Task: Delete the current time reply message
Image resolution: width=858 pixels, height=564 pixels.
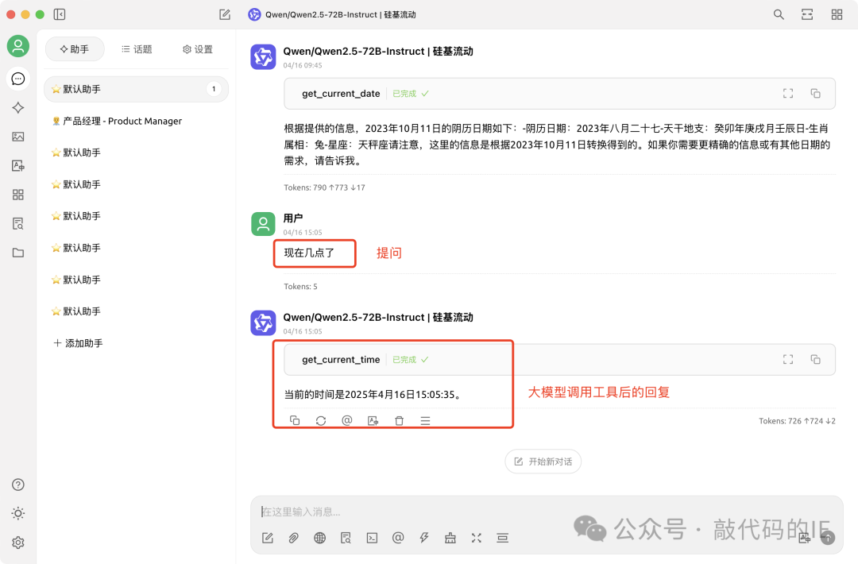Action: [400, 421]
